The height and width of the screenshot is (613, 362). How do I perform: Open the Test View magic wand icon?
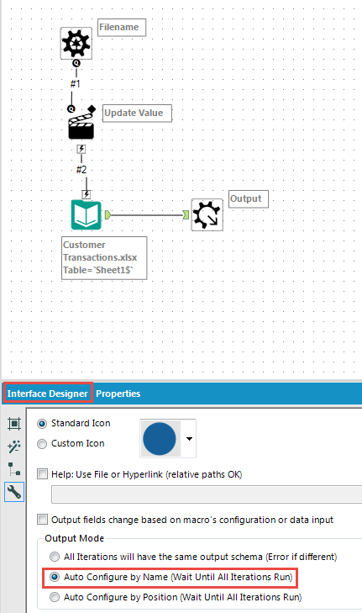14,447
